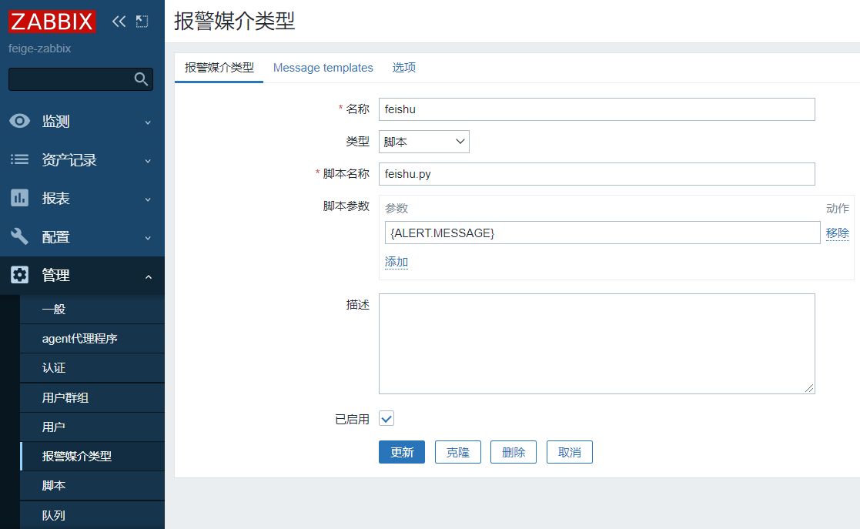Click the 更新 button
The width and height of the screenshot is (860, 529).
tap(402, 452)
